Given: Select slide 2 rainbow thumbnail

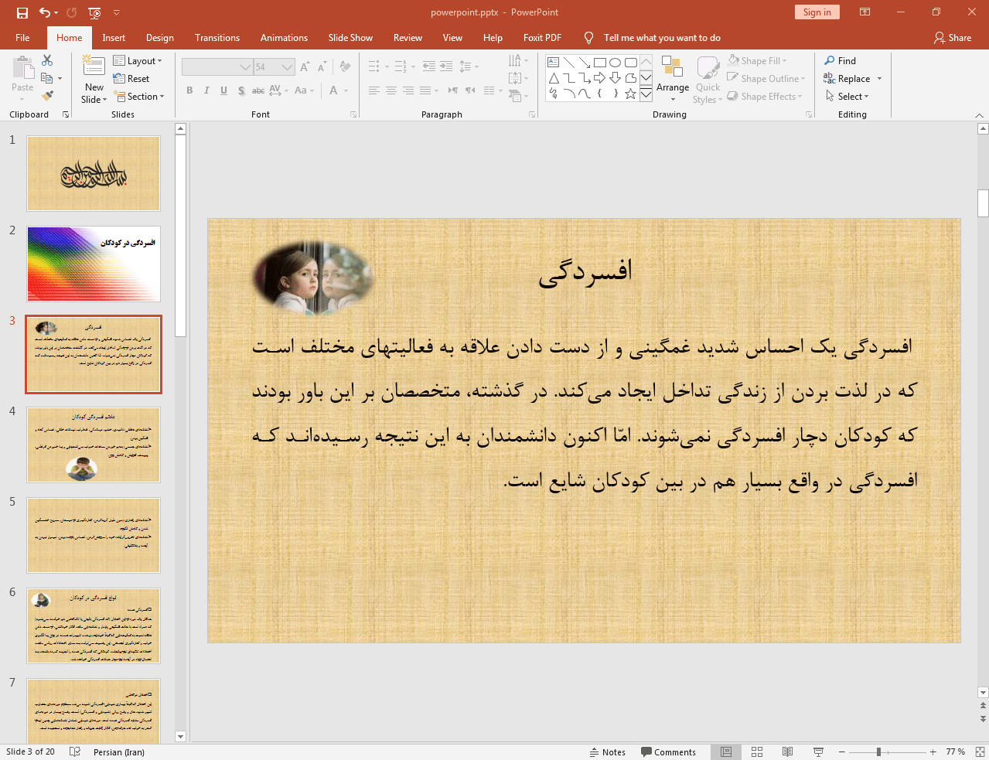Looking at the screenshot, I should 94,264.
